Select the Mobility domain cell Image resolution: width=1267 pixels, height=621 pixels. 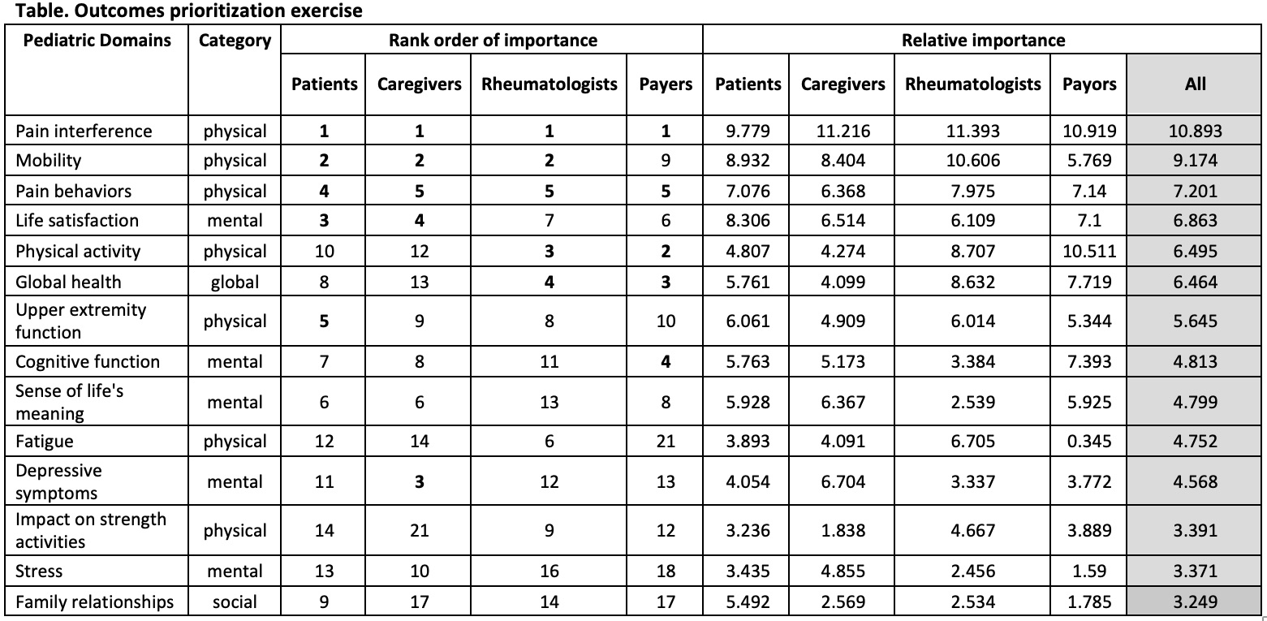coord(49,161)
